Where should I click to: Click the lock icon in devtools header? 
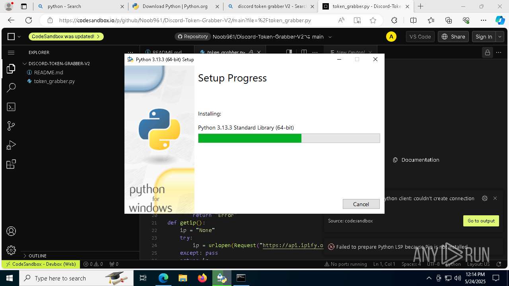pos(487,52)
